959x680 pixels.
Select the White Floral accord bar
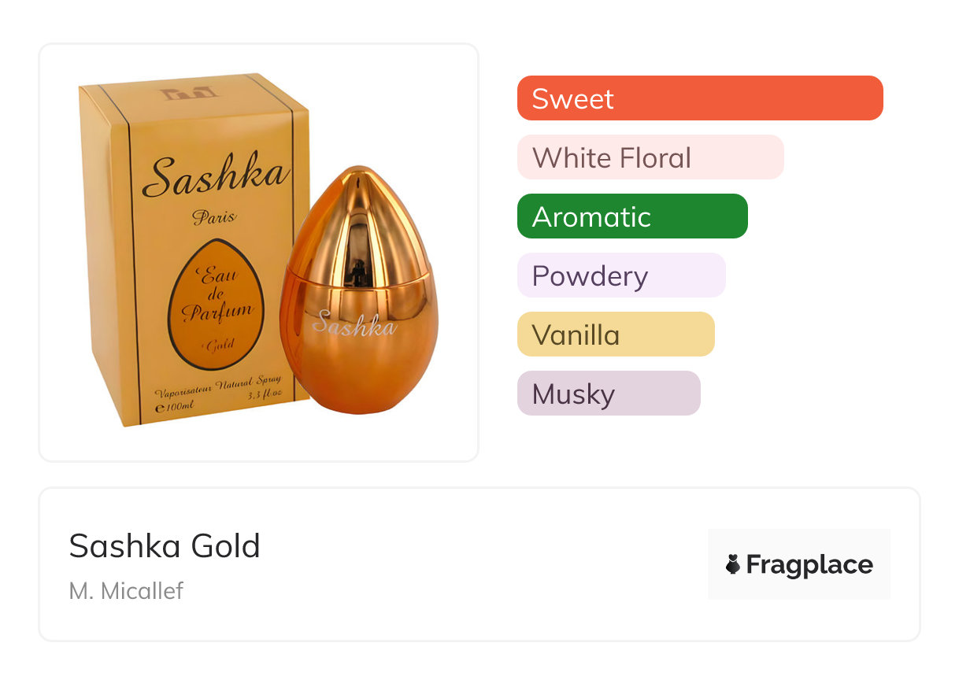click(650, 157)
